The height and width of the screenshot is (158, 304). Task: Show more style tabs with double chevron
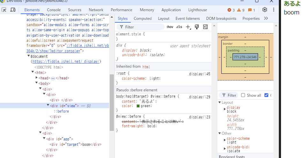[x=266, y=18]
